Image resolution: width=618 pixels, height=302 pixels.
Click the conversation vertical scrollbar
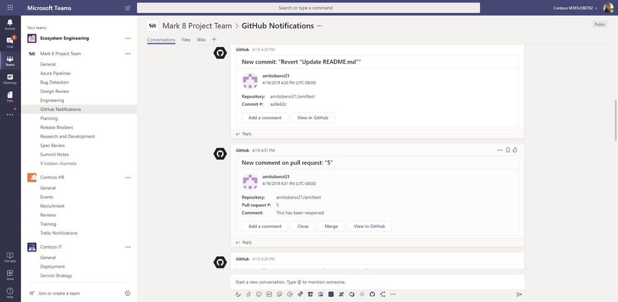616,120
